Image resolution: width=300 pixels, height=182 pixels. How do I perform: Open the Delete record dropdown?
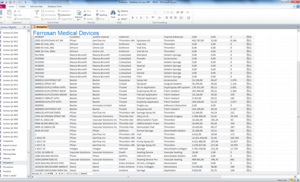click(89, 19)
